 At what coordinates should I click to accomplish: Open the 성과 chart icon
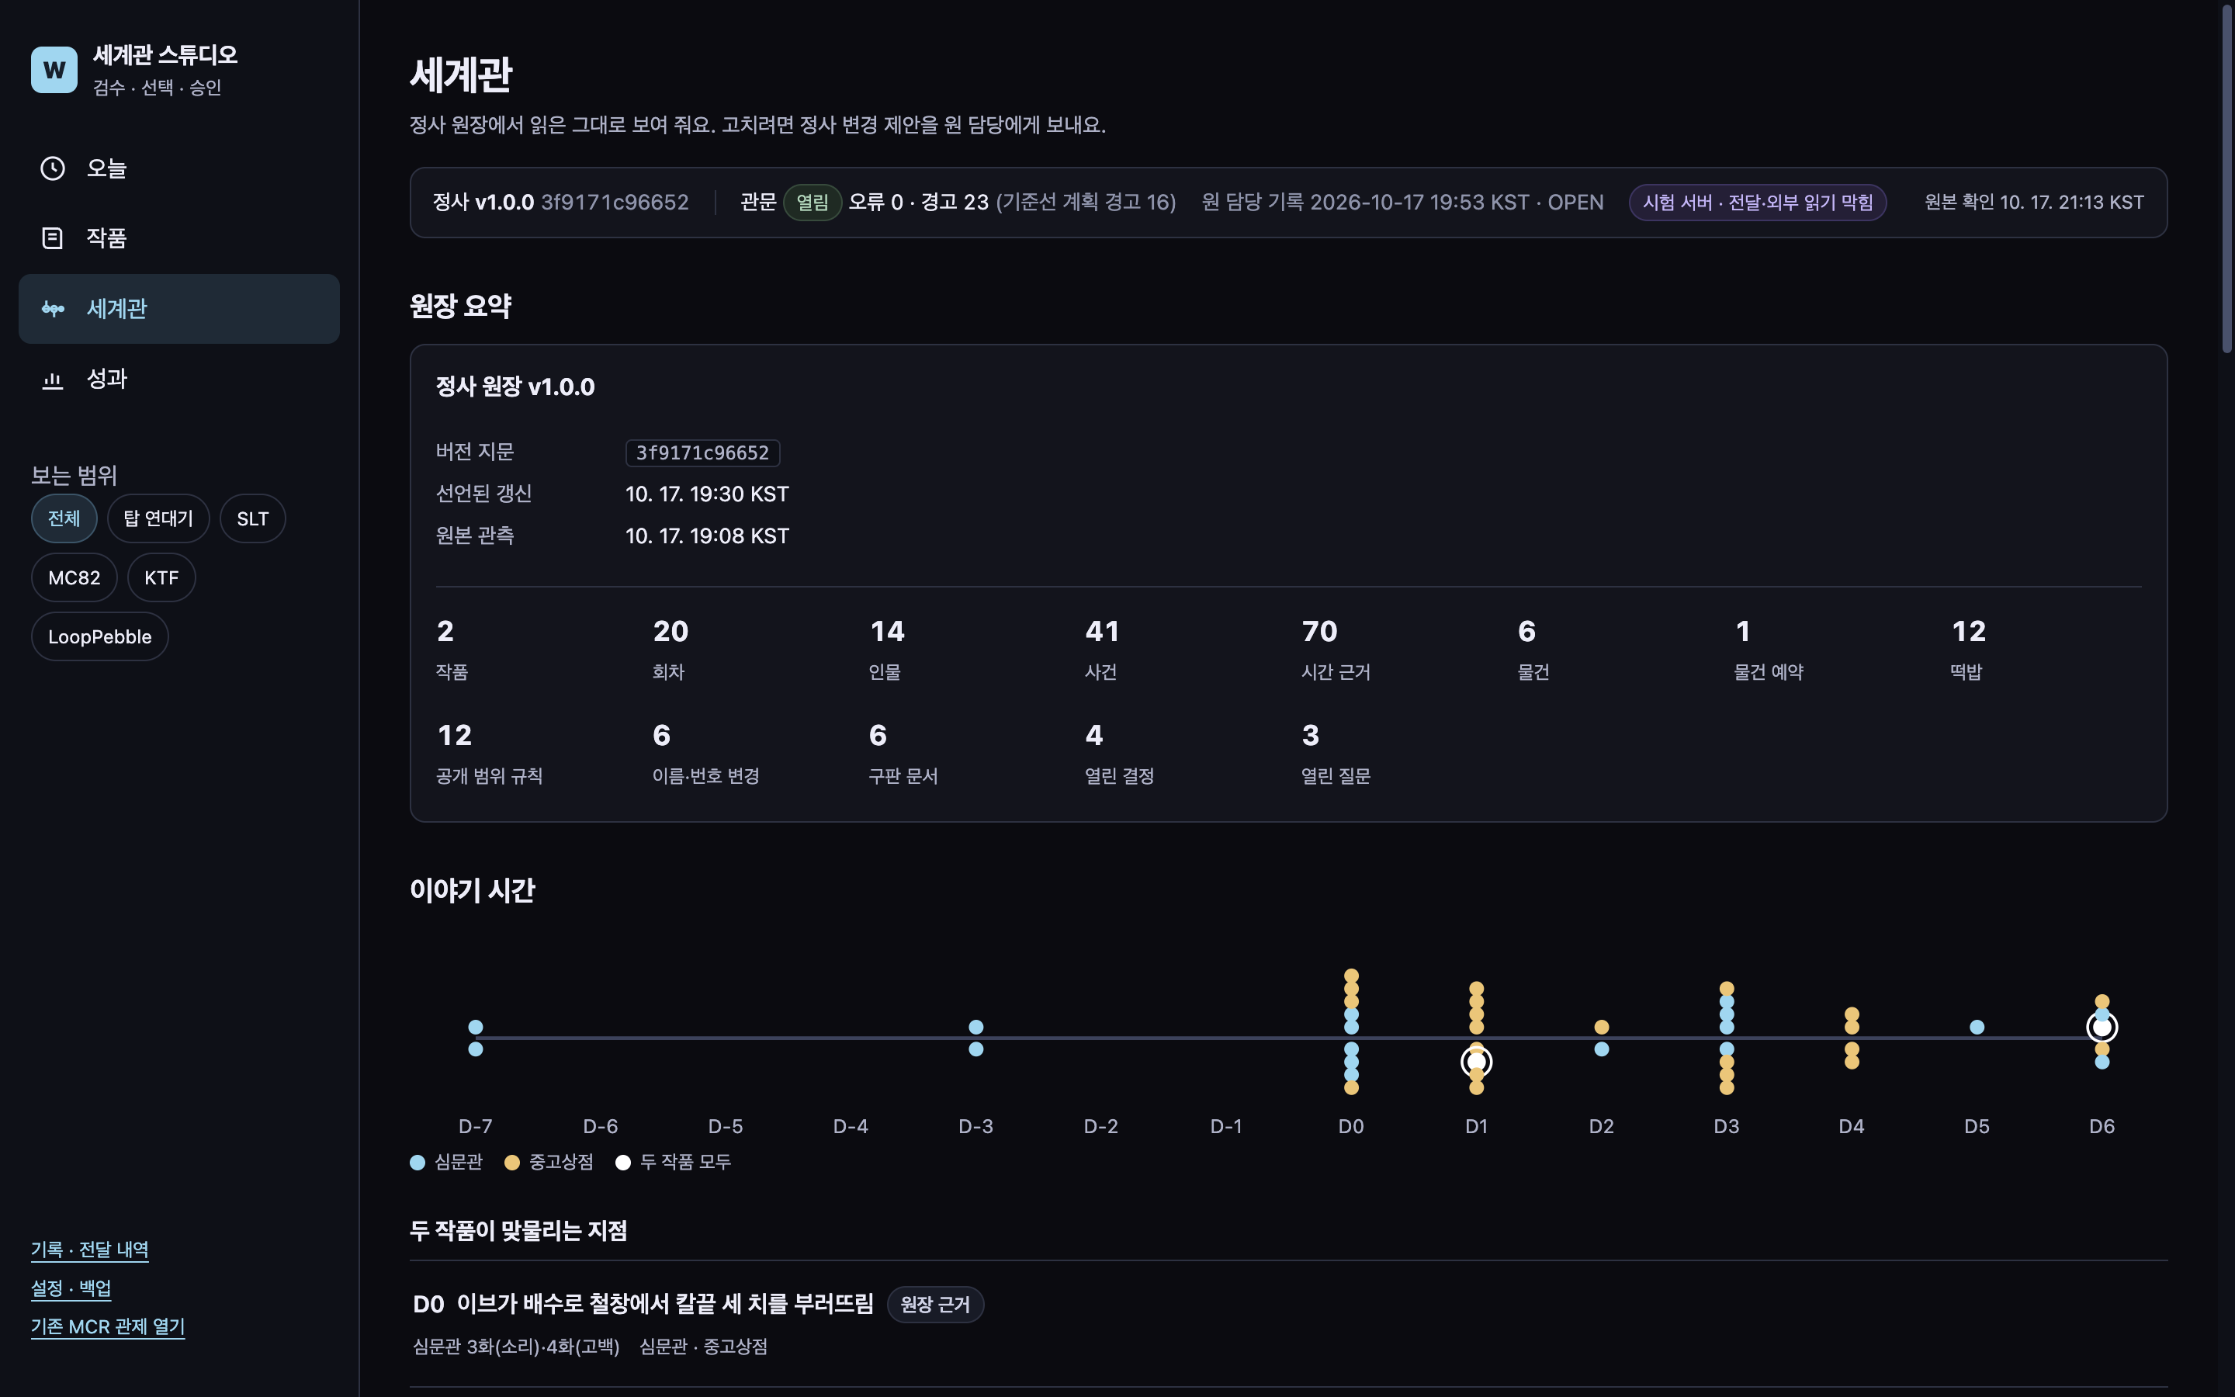[x=53, y=379]
